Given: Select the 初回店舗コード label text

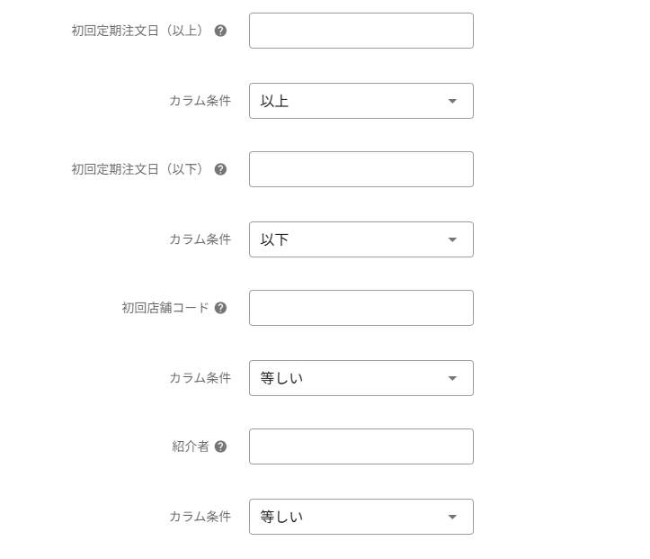Looking at the screenshot, I should (165, 308).
